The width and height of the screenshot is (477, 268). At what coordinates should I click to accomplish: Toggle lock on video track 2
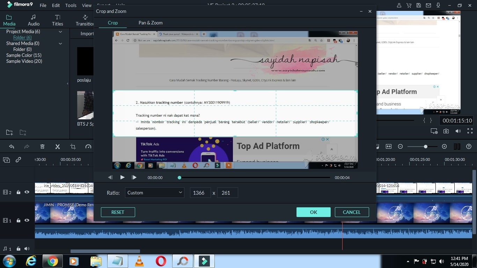tap(19, 192)
